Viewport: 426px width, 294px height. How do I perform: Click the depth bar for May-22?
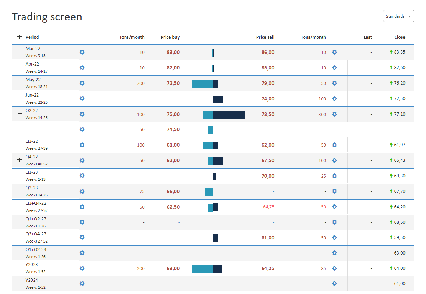tap(205, 84)
